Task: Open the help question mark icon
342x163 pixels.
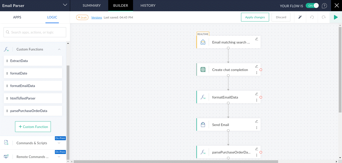Action: click(x=324, y=6)
